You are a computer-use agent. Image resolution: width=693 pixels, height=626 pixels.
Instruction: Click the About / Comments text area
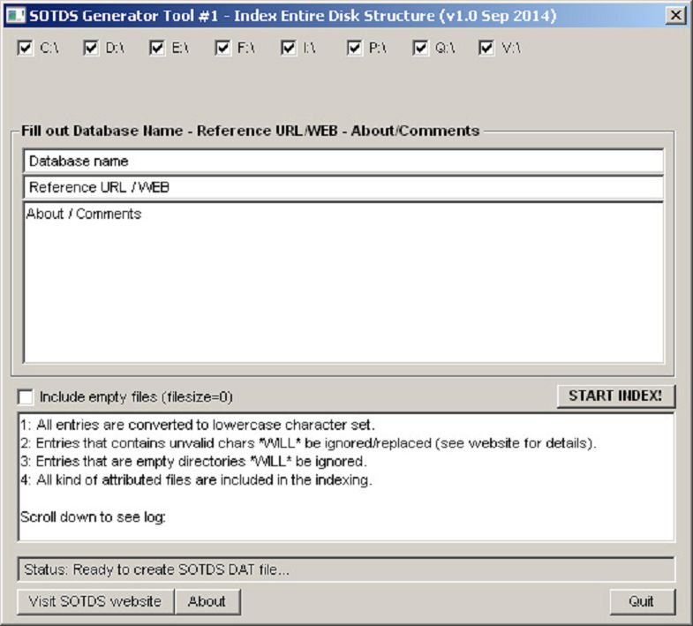coord(343,283)
